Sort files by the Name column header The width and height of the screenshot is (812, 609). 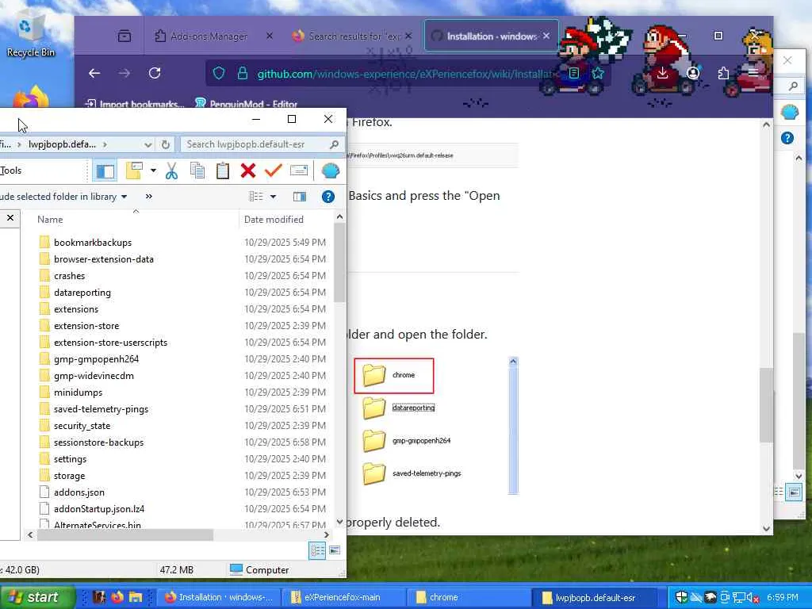tap(50, 220)
